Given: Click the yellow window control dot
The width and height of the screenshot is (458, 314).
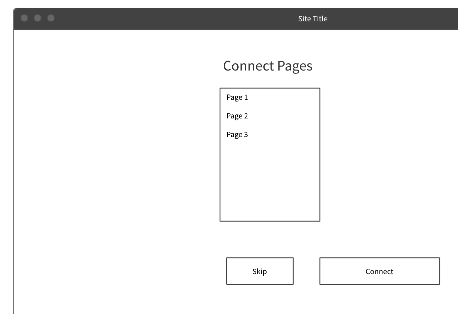Looking at the screenshot, I should (x=37, y=18).
